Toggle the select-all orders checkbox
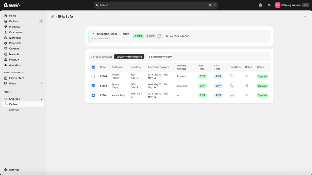The width and height of the screenshot is (312, 175). point(93,67)
